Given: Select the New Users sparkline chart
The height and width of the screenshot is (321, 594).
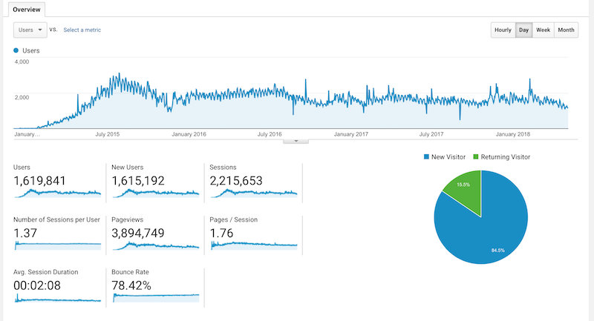Looking at the screenshot, I should [x=155, y=193].
